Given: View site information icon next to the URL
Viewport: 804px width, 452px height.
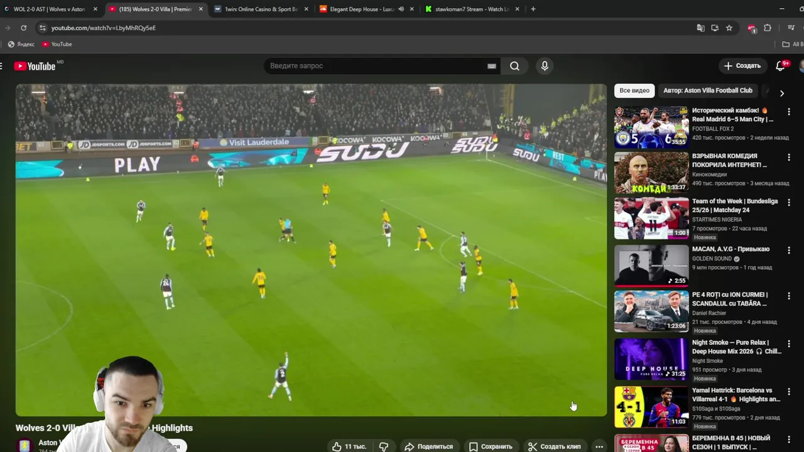Looking at the screenshot, I should (42, 28).
